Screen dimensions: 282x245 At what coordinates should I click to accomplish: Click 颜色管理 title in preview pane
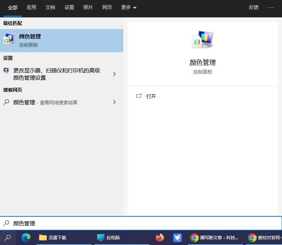tap(203, 63)
